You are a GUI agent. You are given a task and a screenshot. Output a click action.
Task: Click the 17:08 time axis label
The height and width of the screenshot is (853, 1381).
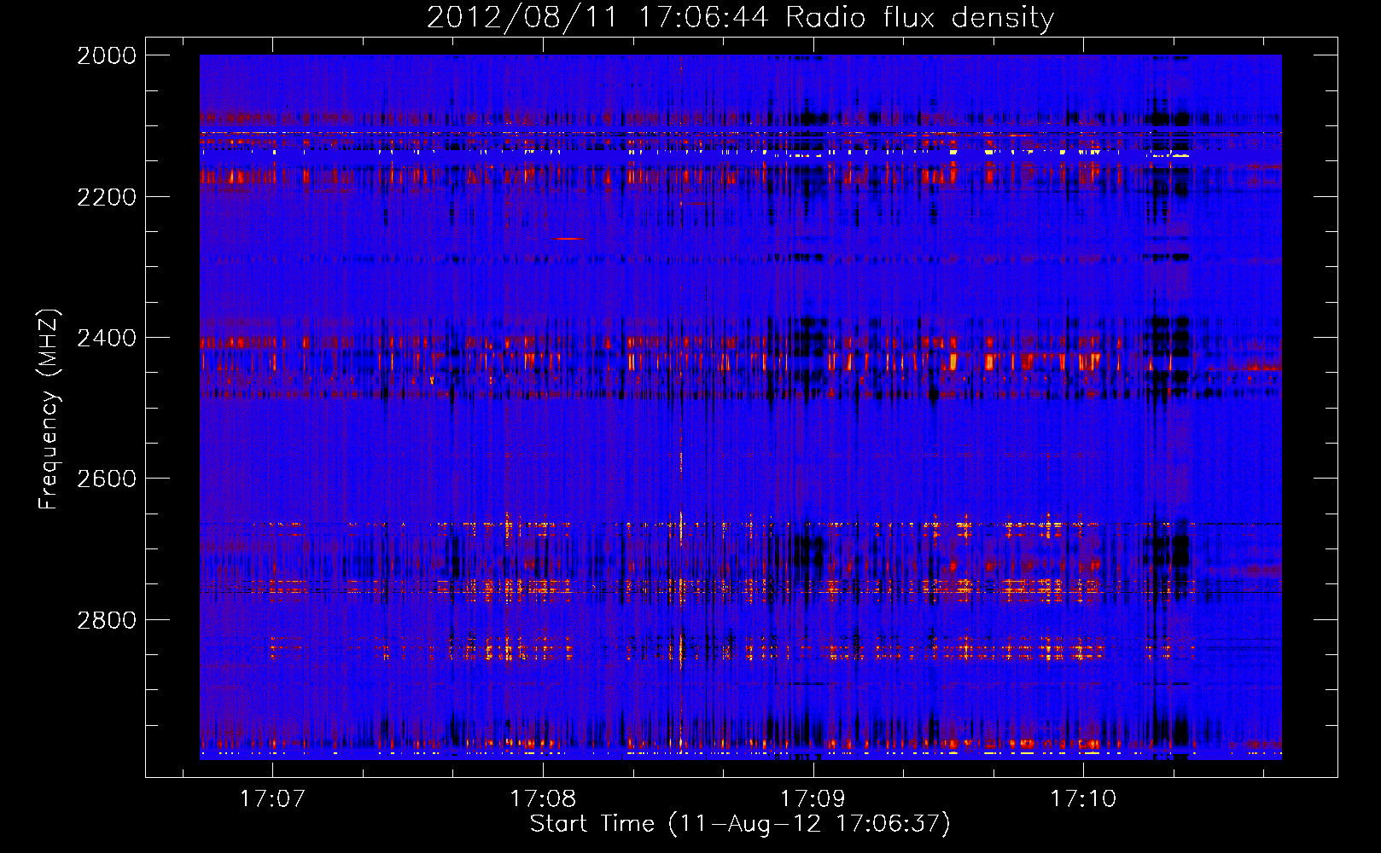pyautogui.click(x=543, y=798)
